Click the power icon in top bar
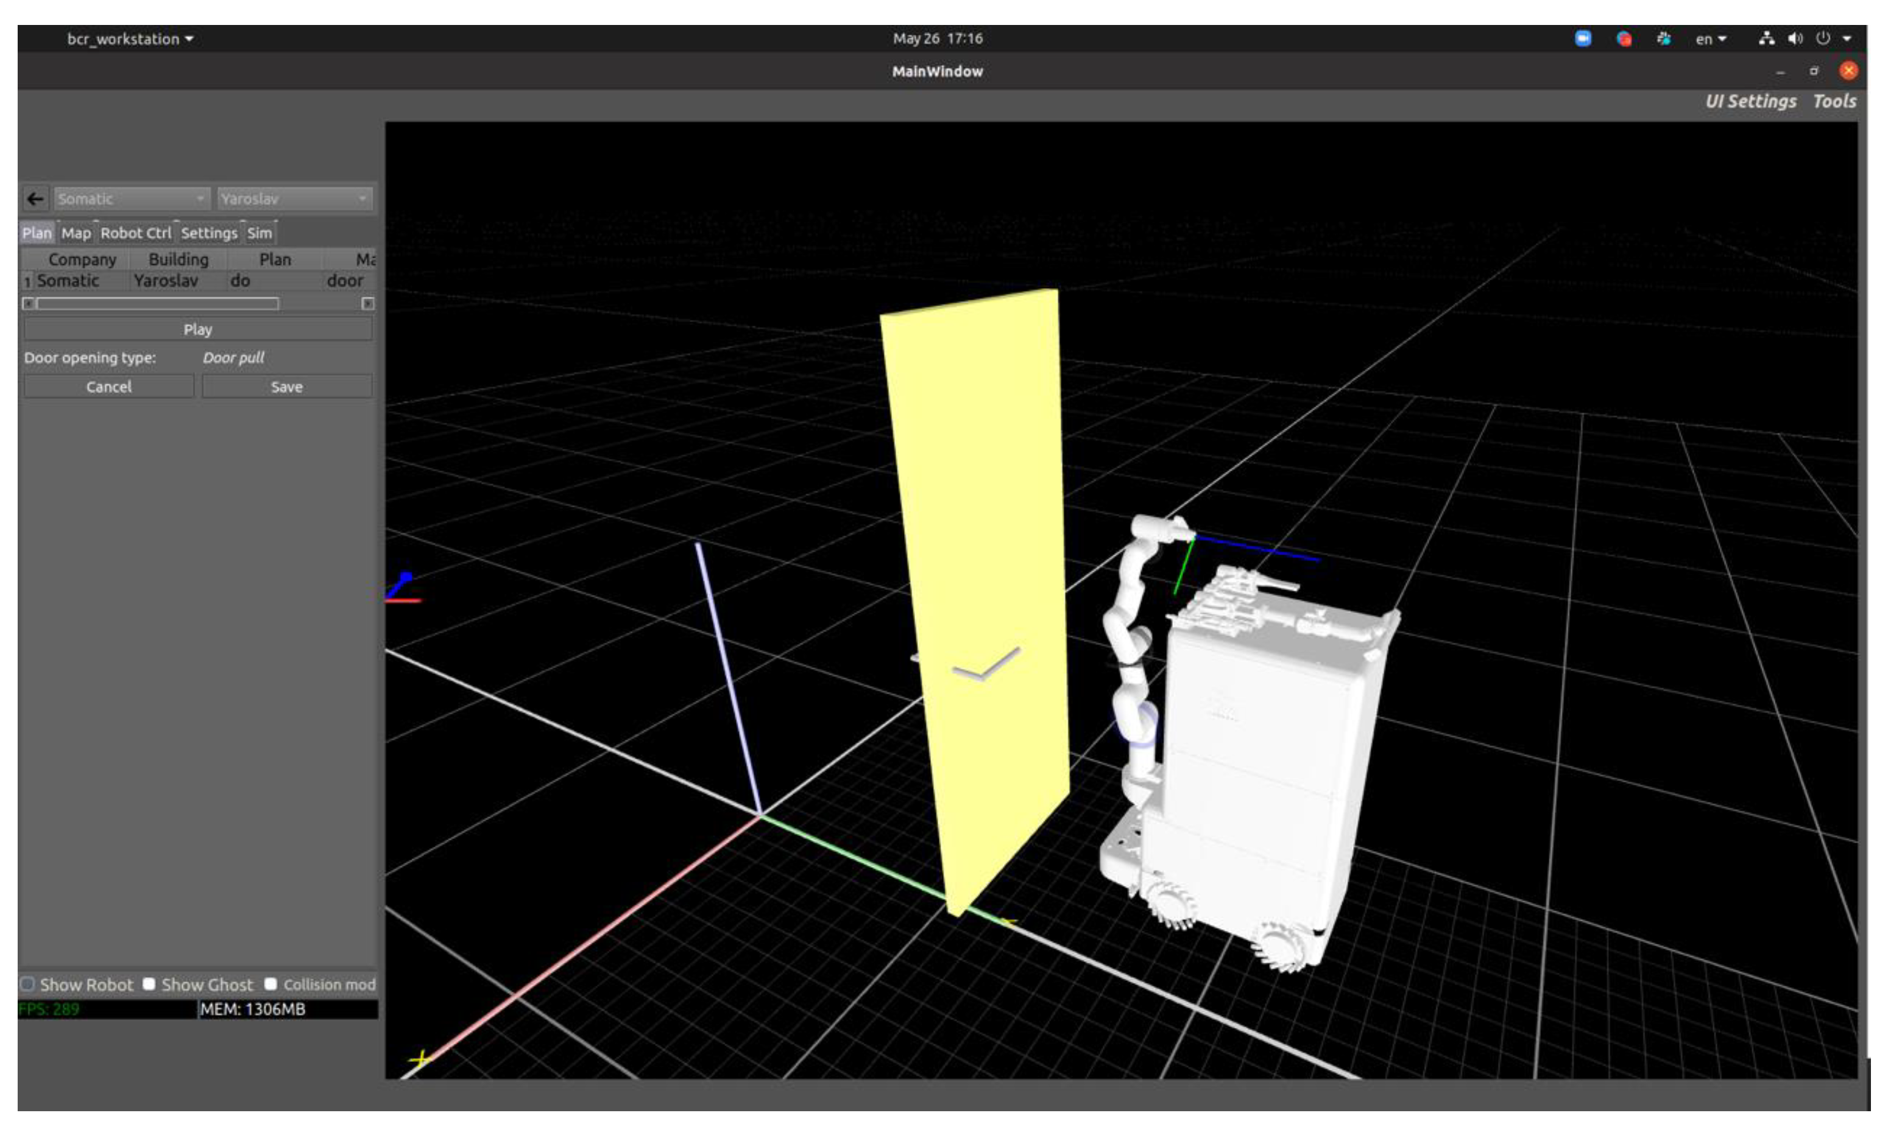 (x=1823, y=38)
